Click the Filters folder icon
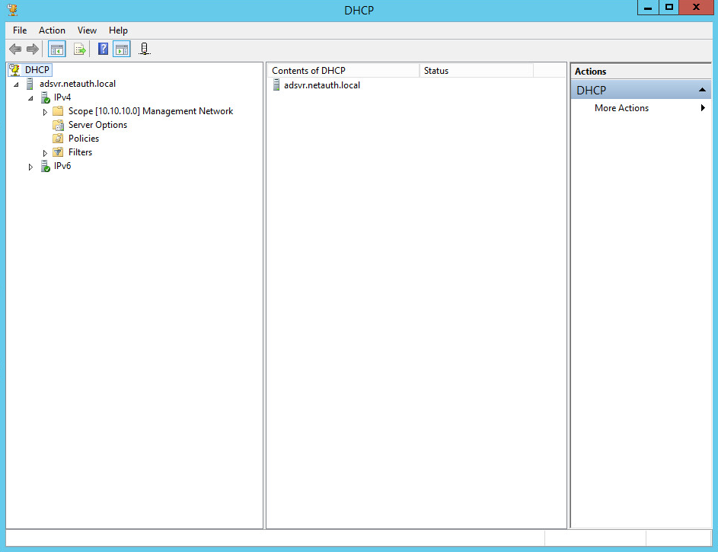718x552 pixels. [x=58, y=152]
